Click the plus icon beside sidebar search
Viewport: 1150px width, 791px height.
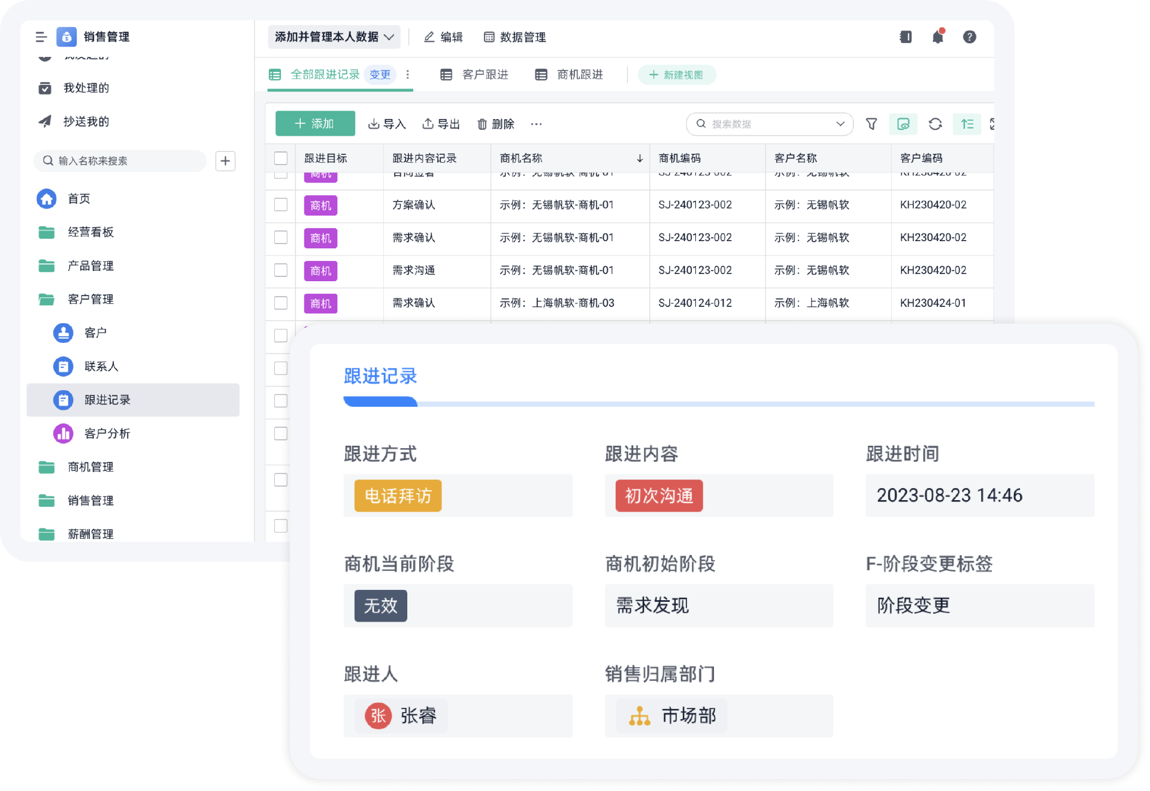(225, 161)
